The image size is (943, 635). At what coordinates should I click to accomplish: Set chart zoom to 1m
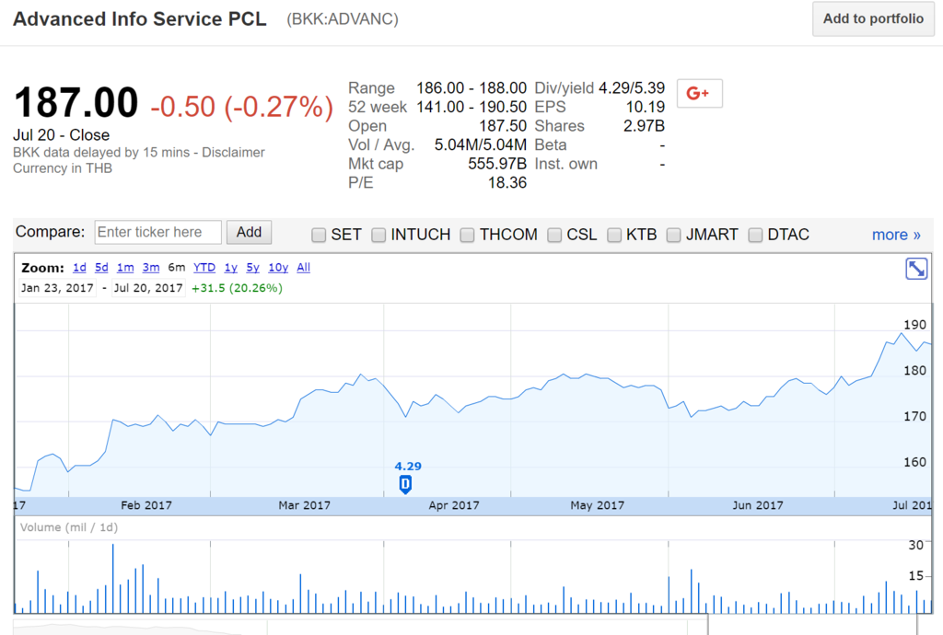(125, 267)
